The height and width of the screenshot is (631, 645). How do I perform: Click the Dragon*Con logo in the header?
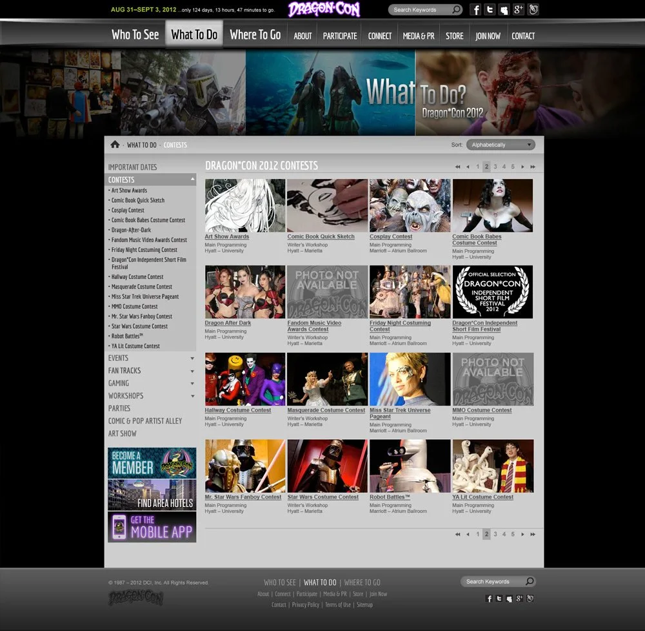click(324, 10)
